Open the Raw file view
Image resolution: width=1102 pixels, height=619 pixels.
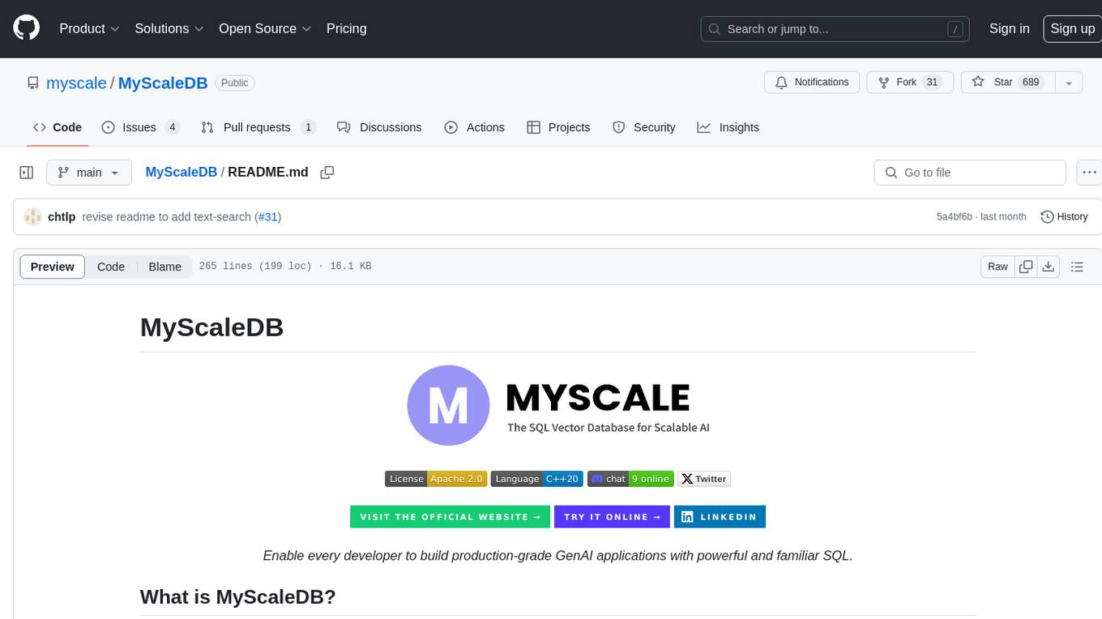click(x=998, y=267)
